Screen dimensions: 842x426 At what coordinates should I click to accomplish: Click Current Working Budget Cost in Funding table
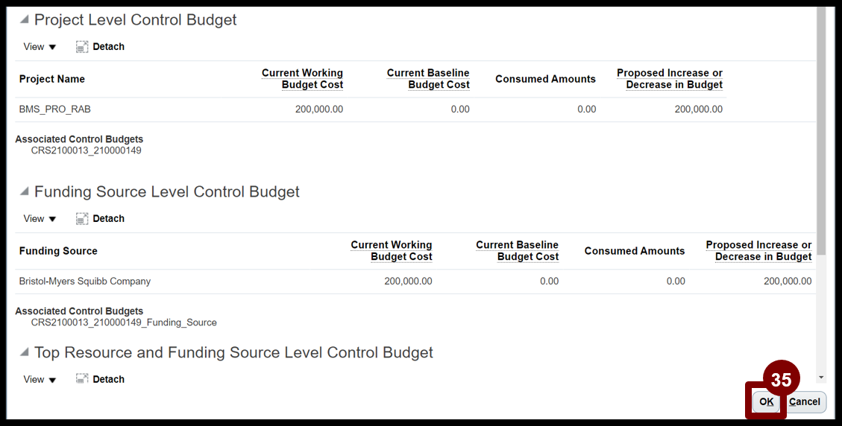(x=391, y=250)
